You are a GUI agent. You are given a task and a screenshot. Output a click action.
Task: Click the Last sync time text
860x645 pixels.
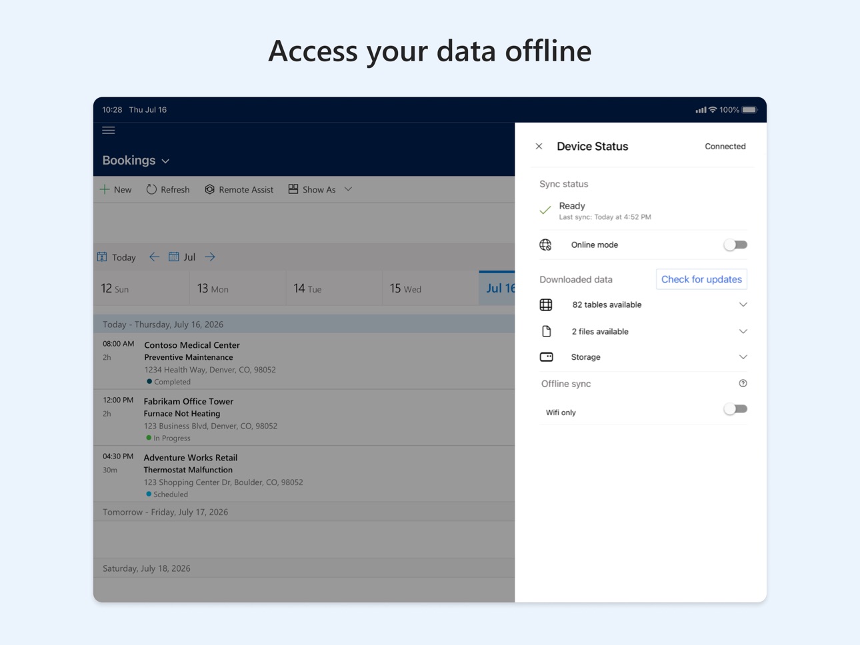605,217
